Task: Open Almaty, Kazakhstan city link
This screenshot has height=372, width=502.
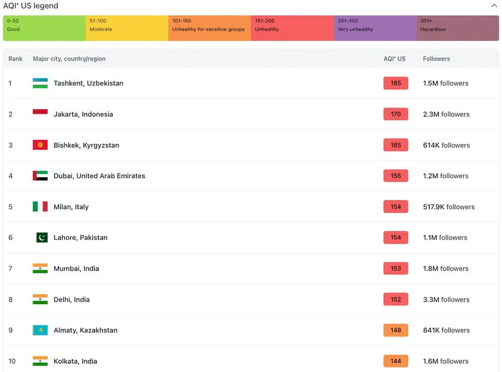Action: [86, 331]
